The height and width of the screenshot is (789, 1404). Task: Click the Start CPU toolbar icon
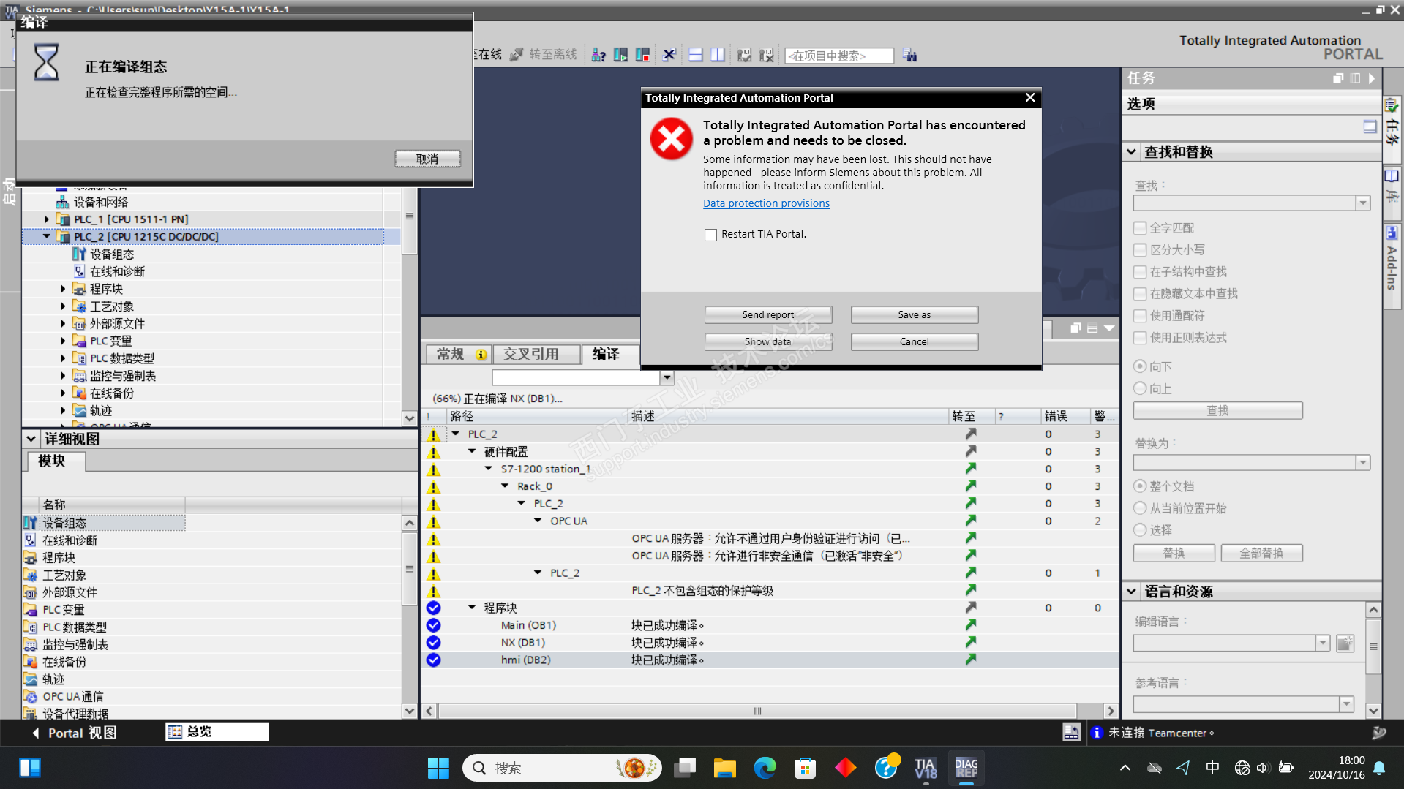pyautogui.click(x=620, y=55)
